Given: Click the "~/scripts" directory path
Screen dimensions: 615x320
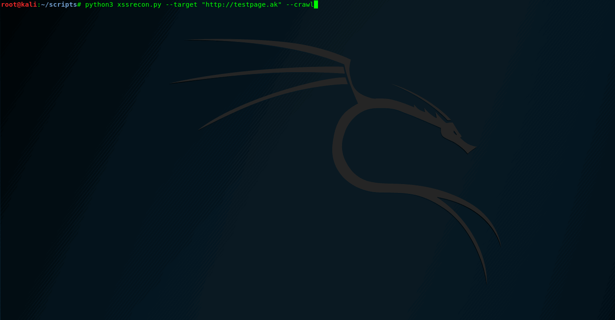Looking at the screenshot, I should tap(59, 4).
